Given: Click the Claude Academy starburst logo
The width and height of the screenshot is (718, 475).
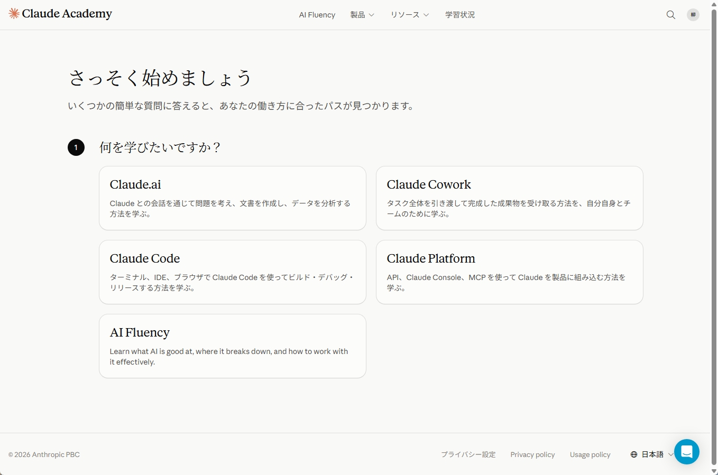Looking at the screenshot, I should coord(14,14).
